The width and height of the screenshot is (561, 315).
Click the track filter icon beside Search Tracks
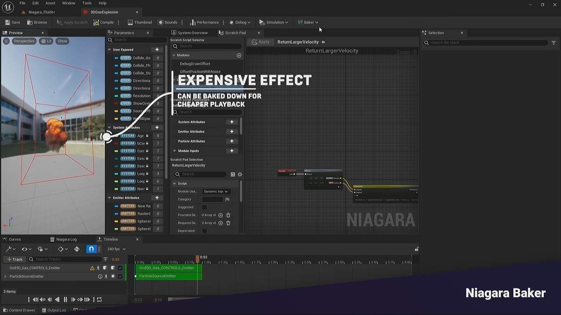105,259
